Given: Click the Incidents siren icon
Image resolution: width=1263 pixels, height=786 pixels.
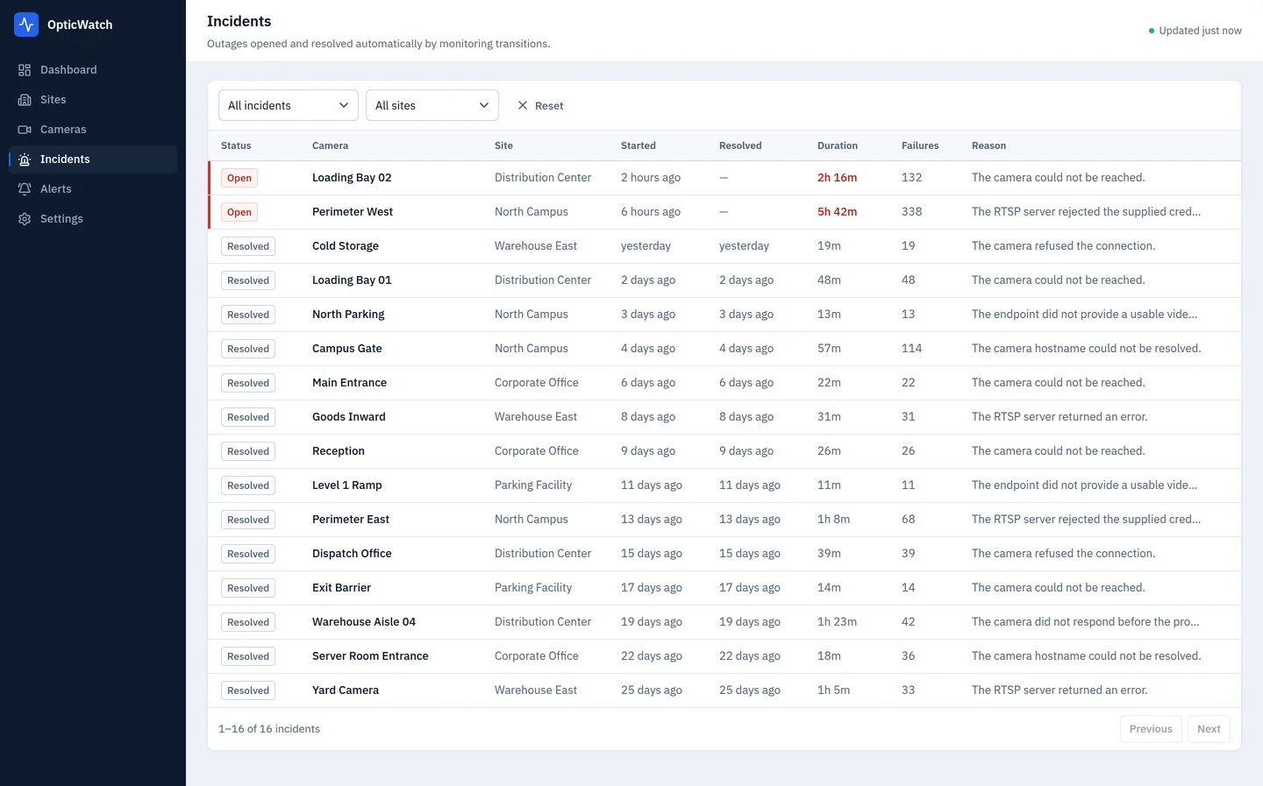Looking at the screenshot, I should click(25, 159).
